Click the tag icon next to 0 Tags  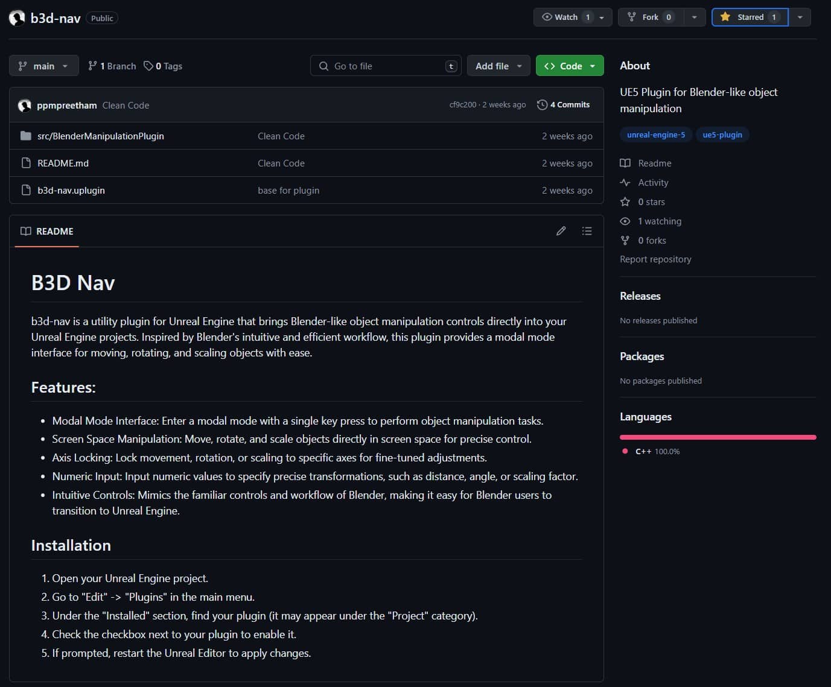[x=148, y=66]
